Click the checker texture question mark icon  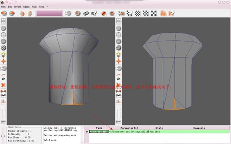(x=129, y=13)
